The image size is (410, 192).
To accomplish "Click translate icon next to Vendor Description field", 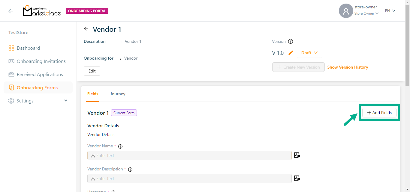I will point(297,178).
